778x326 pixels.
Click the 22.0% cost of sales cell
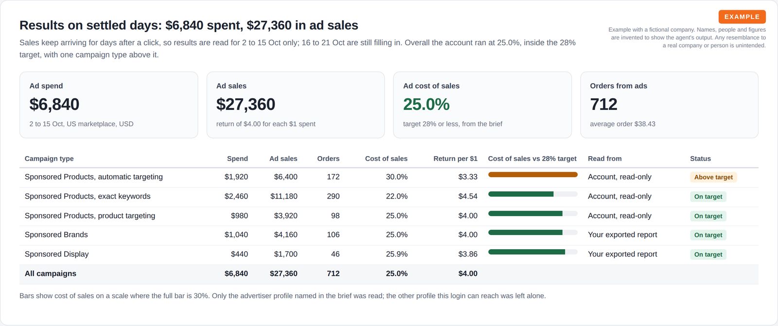coord(397,196)
